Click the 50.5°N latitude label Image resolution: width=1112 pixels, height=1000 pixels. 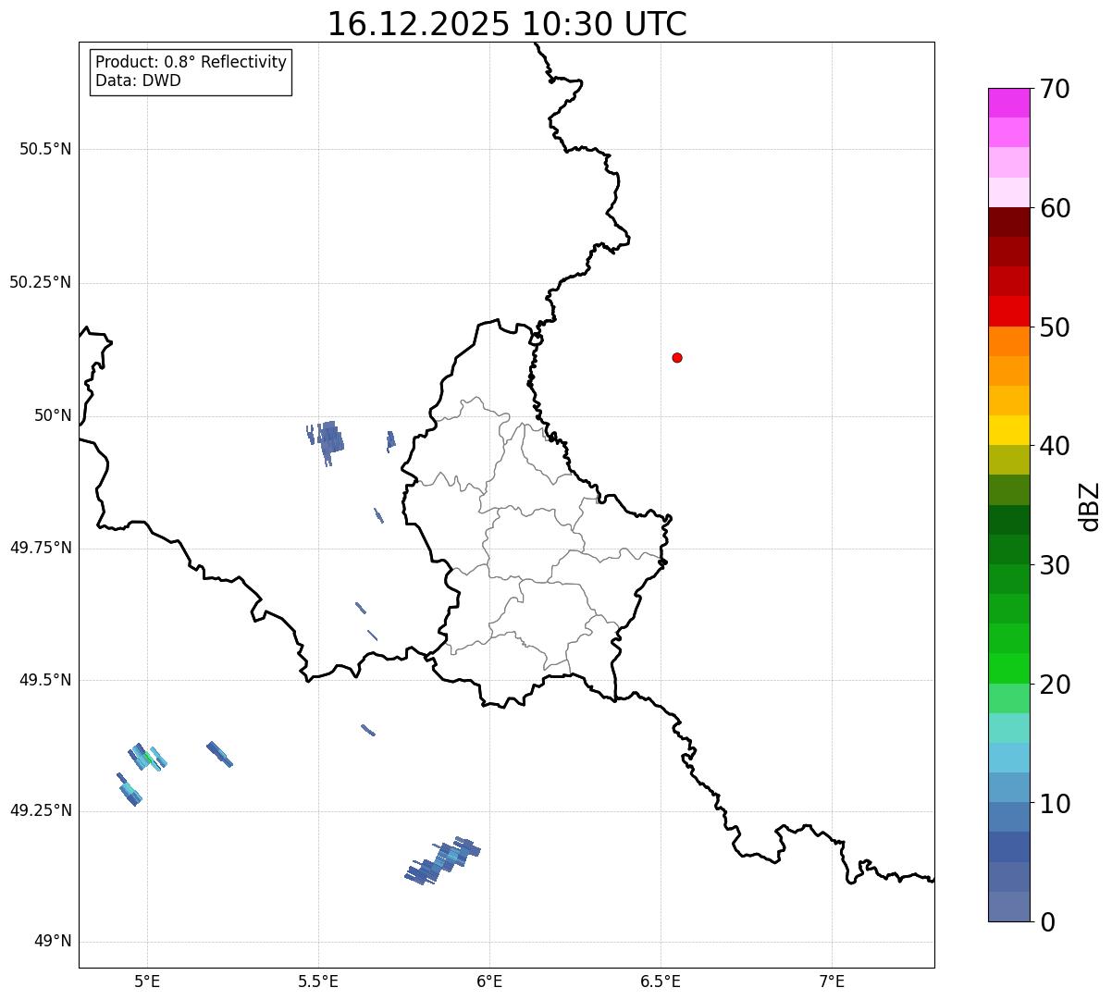click(x=45, y=149)
